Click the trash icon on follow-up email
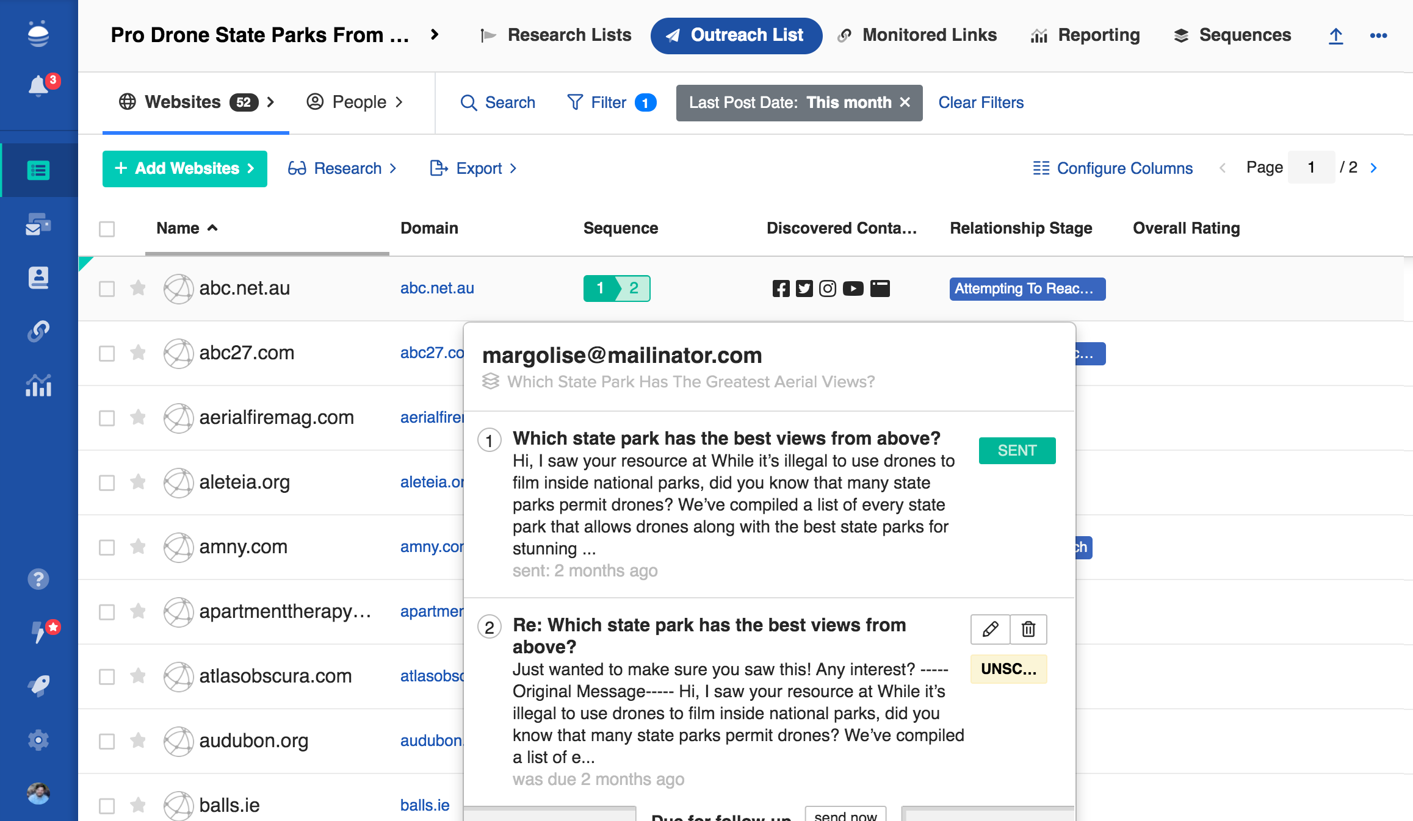 (1028, 629)
